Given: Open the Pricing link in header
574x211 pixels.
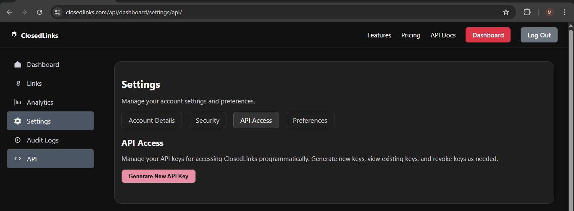Looking at the screenshot, I should (x=411, y=35).
